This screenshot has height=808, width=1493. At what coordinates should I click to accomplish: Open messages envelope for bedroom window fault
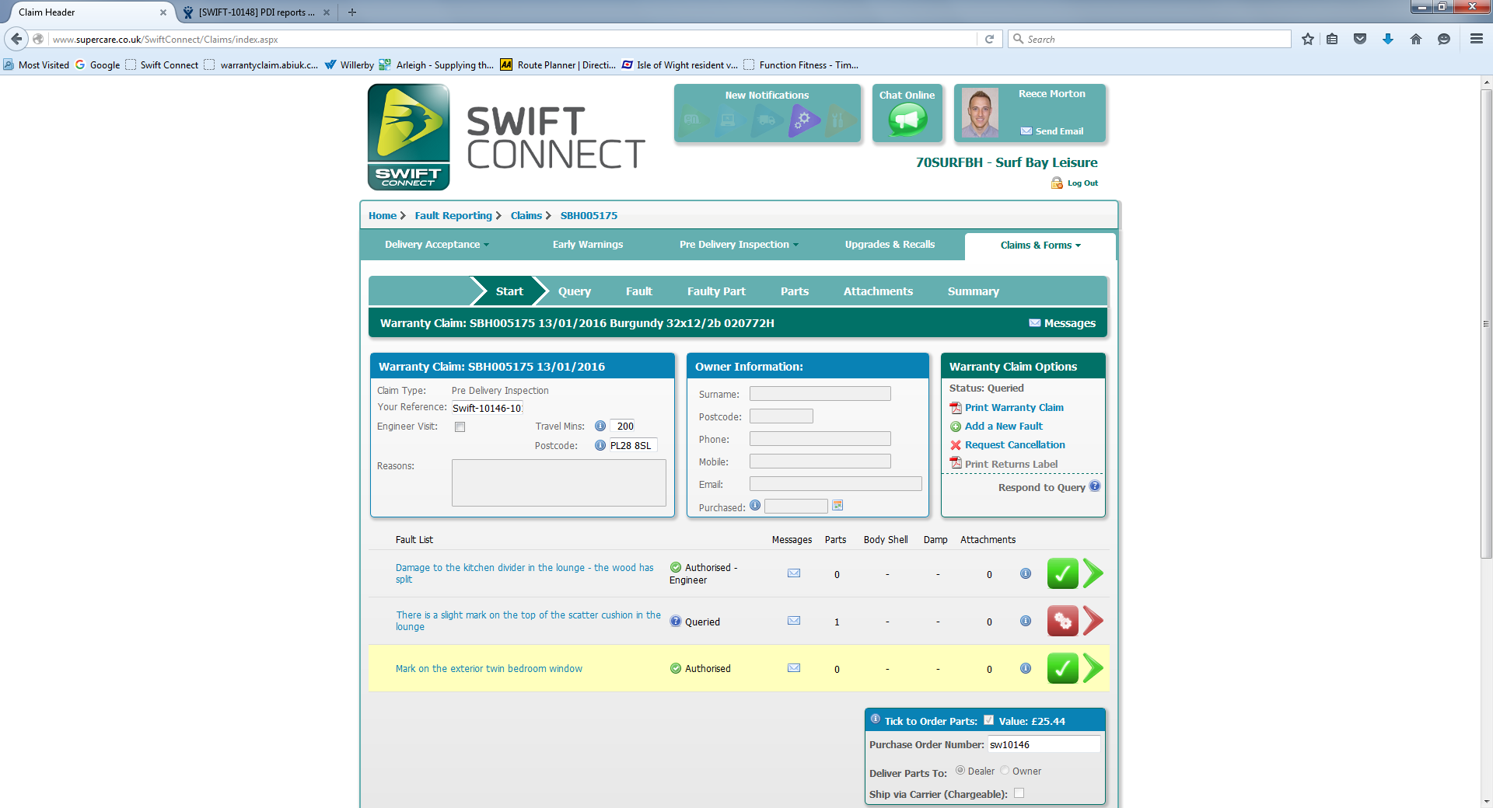tap(794, 668)
